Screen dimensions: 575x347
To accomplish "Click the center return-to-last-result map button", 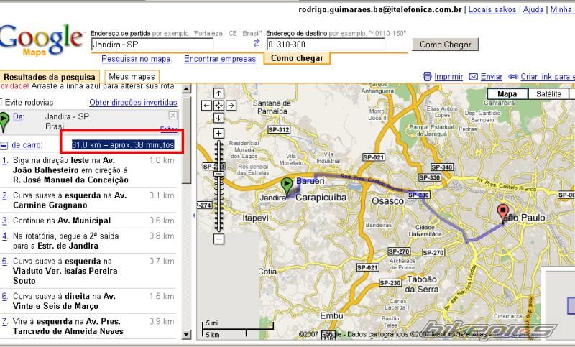I will pos(219,106).
